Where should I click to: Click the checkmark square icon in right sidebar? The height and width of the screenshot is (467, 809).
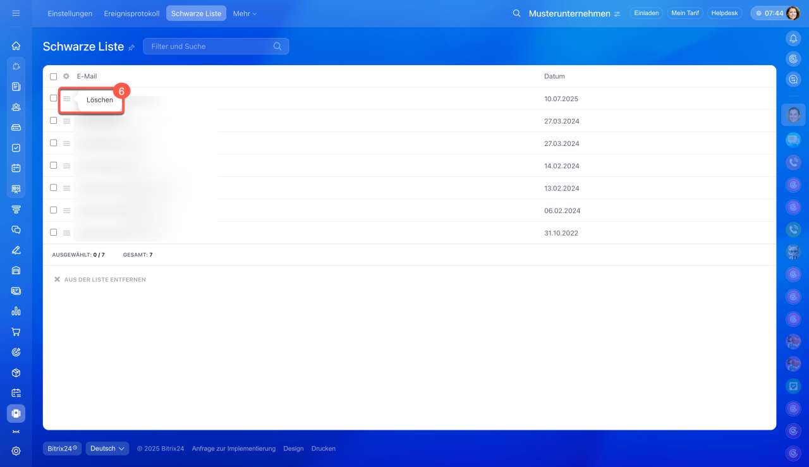click(x=793, y=385)
